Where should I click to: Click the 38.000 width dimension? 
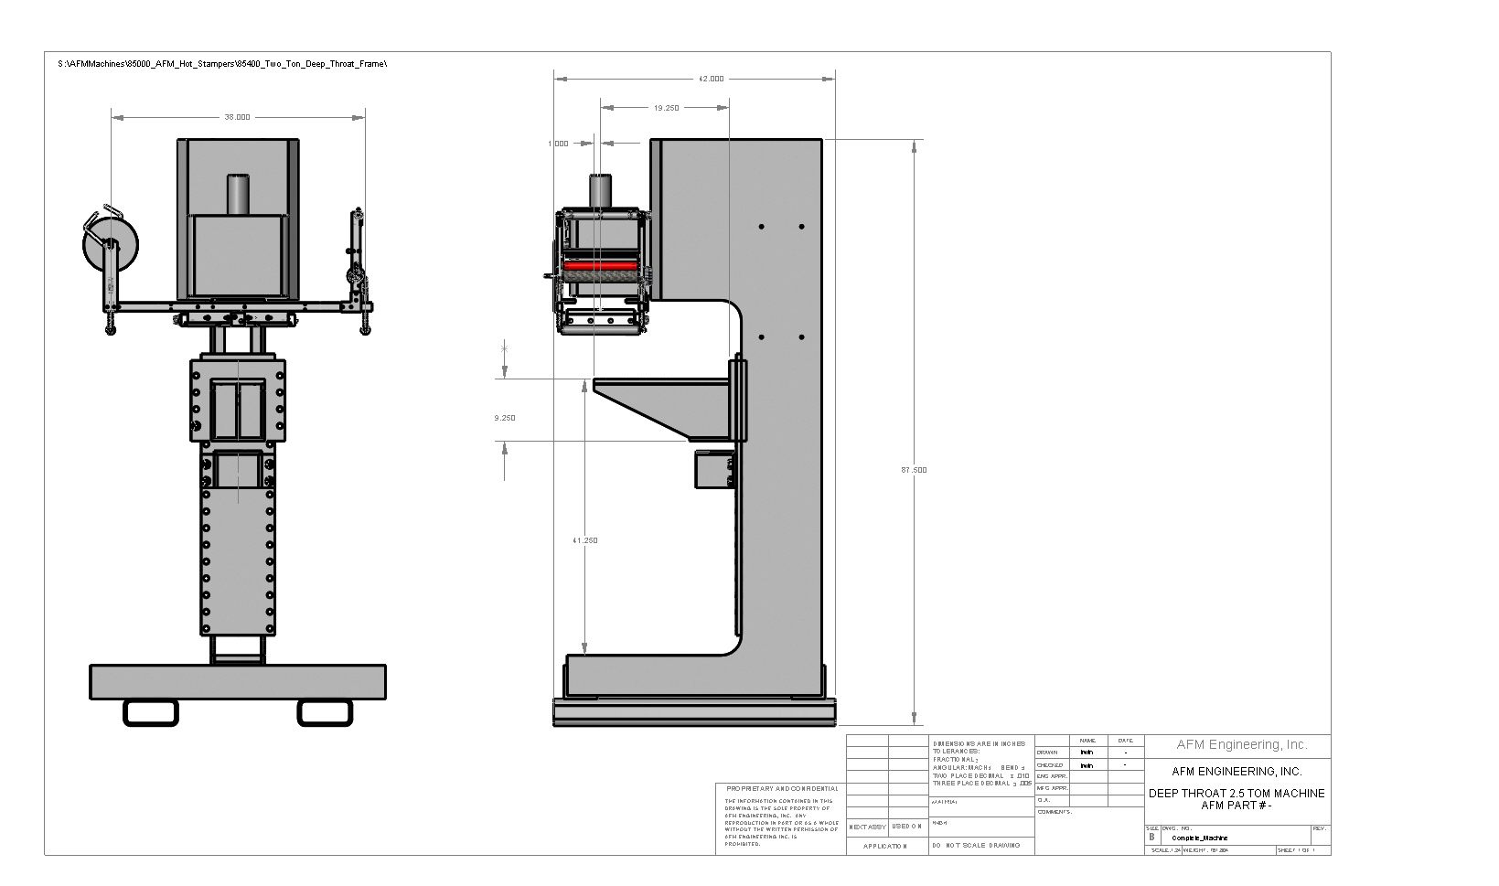pos(237,117)
